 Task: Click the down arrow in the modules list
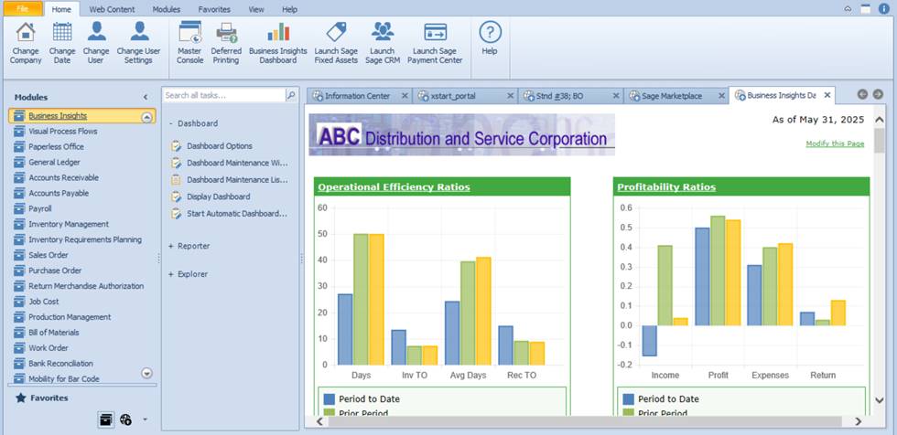coord(146,373)
